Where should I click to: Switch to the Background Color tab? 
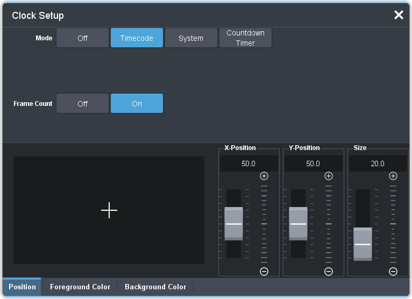click(x=155, y=287)
